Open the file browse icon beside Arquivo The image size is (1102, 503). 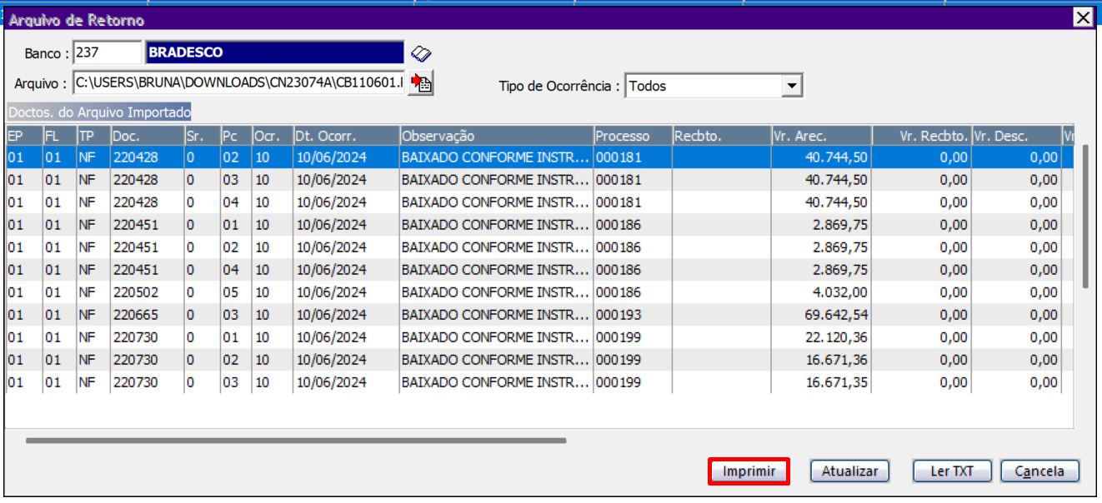point(423,83)
